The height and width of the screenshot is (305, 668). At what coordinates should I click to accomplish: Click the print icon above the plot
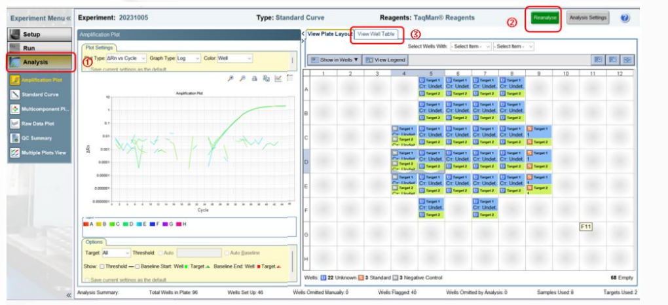(x=255, y=79)
